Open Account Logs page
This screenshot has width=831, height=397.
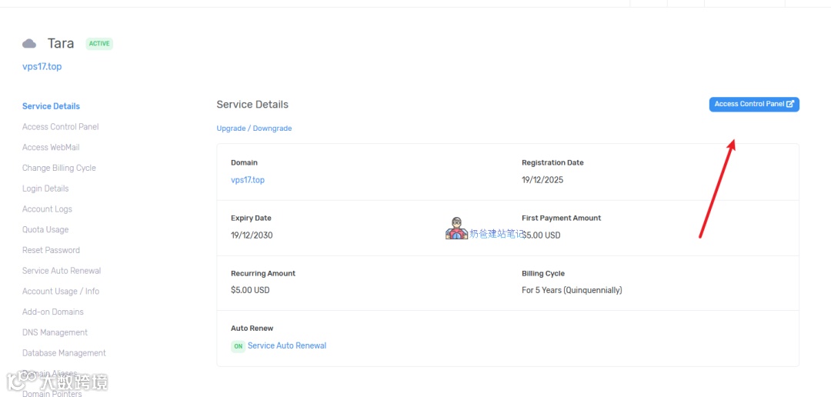(x=47, y=209)
